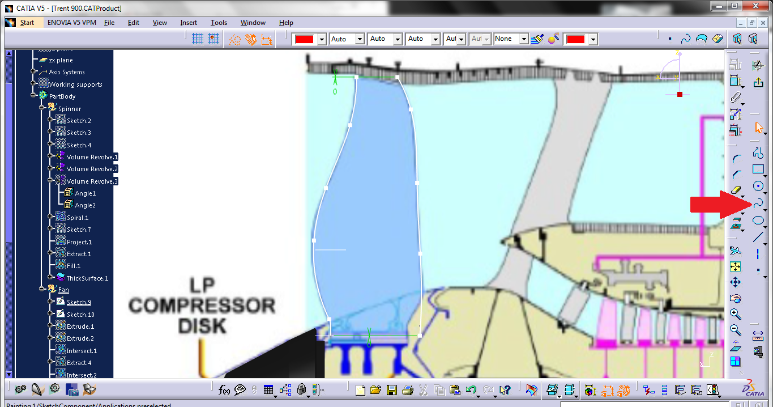Select the Corner tool
This screenshot has width=773, height=407.
(x=736, y=159)
